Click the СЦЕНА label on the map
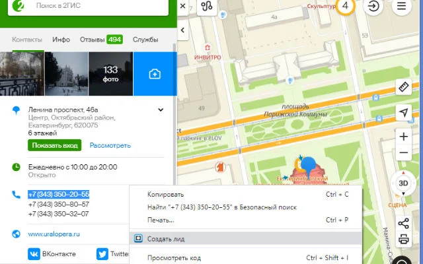The image size is (423, 264). [397, 205]
